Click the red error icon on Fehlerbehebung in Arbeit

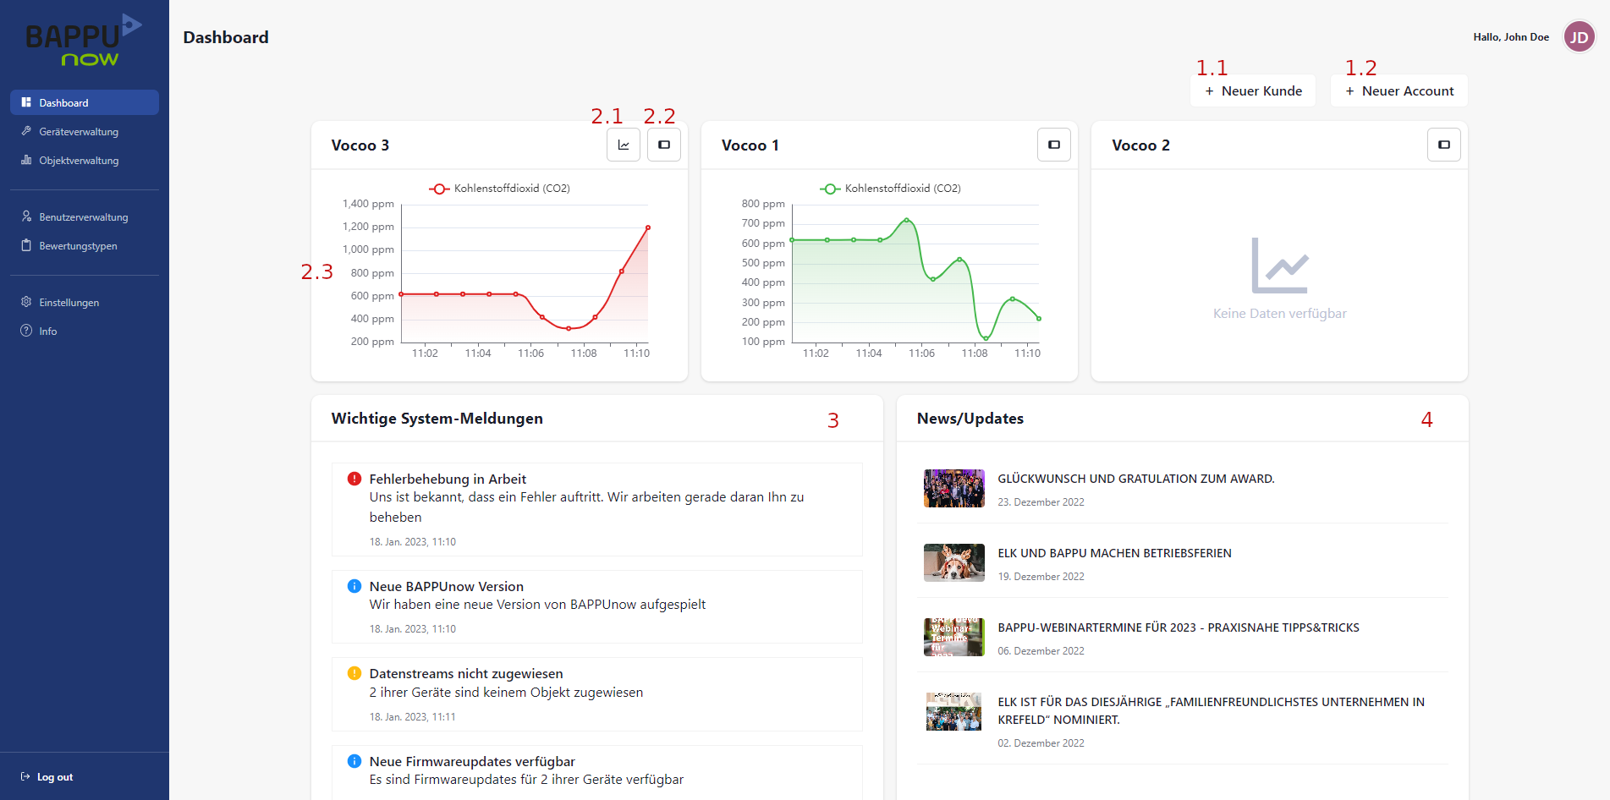354,479
